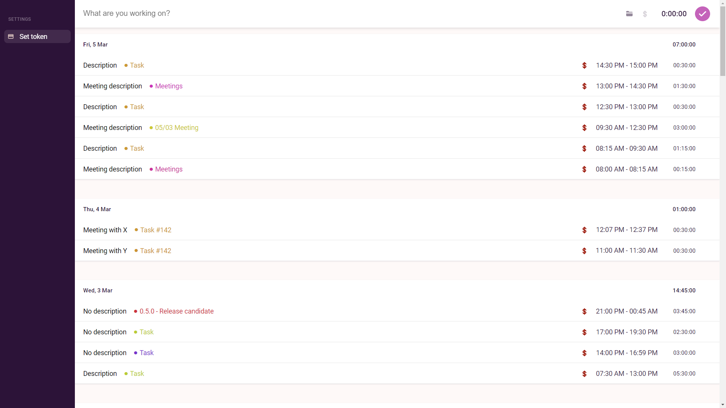Viewport: 726px width, 408px height.
Task: Select the SETTINGS section in the sidebar
Action: (x=19, y=19)
